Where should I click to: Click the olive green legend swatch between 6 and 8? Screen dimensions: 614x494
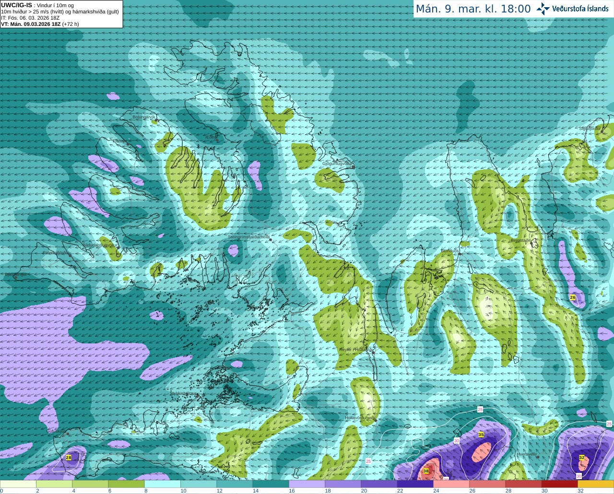126,484
